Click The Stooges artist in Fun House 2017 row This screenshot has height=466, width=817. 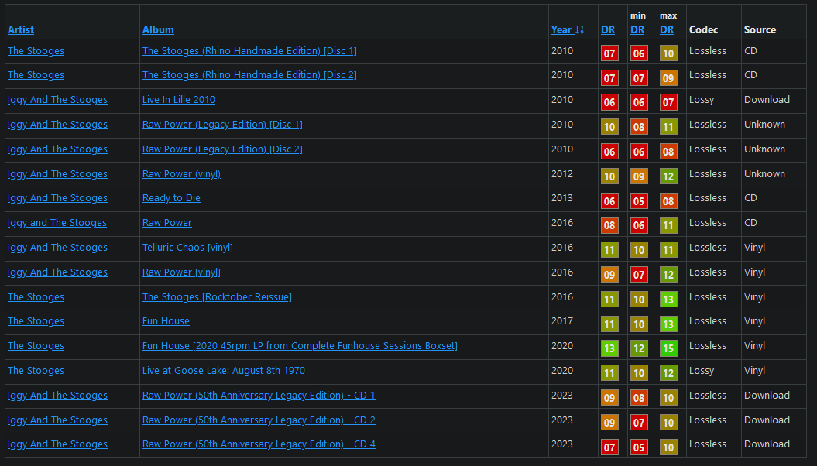pos(36,321)
